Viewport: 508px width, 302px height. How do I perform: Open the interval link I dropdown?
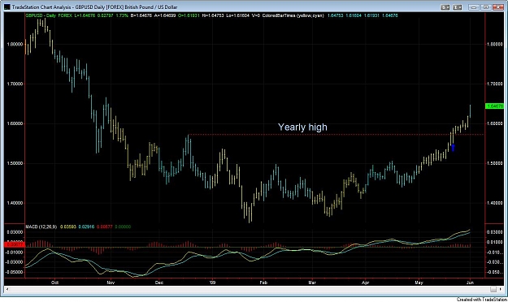(x=457, y=7)
